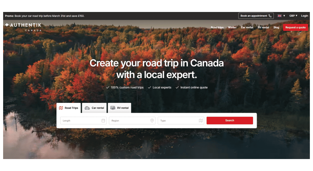Viewport: 313px width, 171px height.
Task: Click the red Search button
Action: tap(230, 121)
